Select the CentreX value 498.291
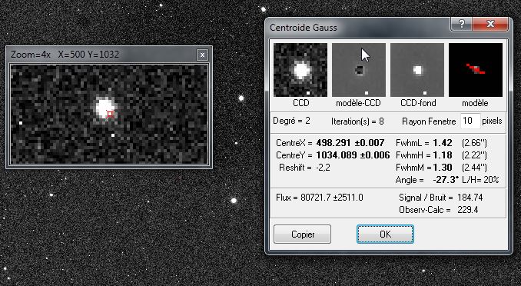Image resolution: width=521 pixels, height=286 pixels. pos(334,143)
